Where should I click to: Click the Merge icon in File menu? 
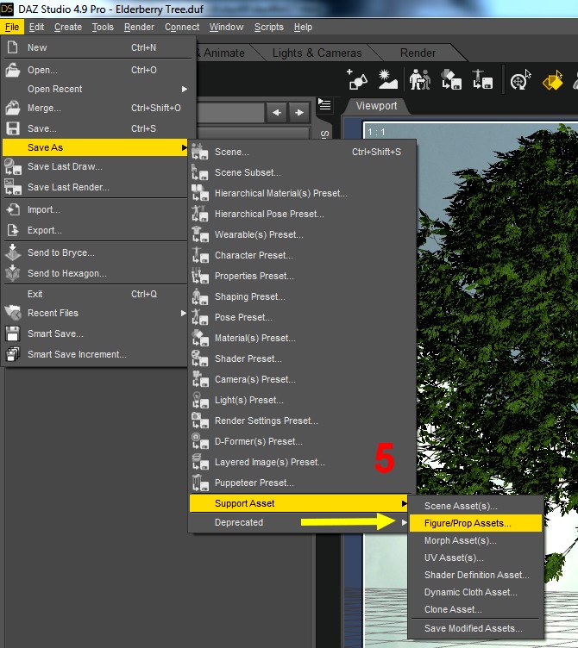12,108
